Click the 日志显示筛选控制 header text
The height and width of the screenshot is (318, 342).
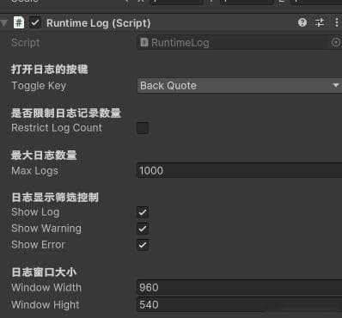pos(55,198)
